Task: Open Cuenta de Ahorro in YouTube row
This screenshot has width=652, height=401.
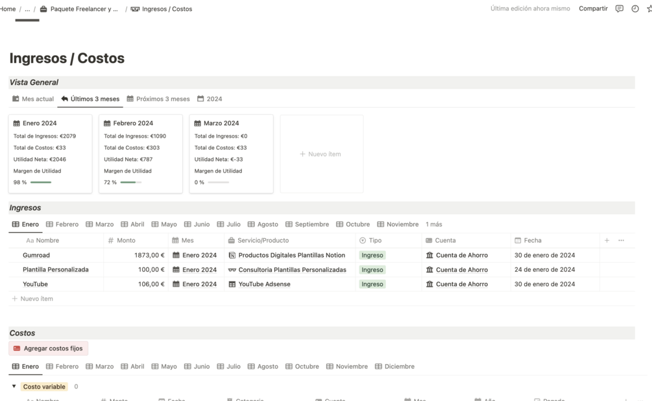Action: click(x=457, y=284)
